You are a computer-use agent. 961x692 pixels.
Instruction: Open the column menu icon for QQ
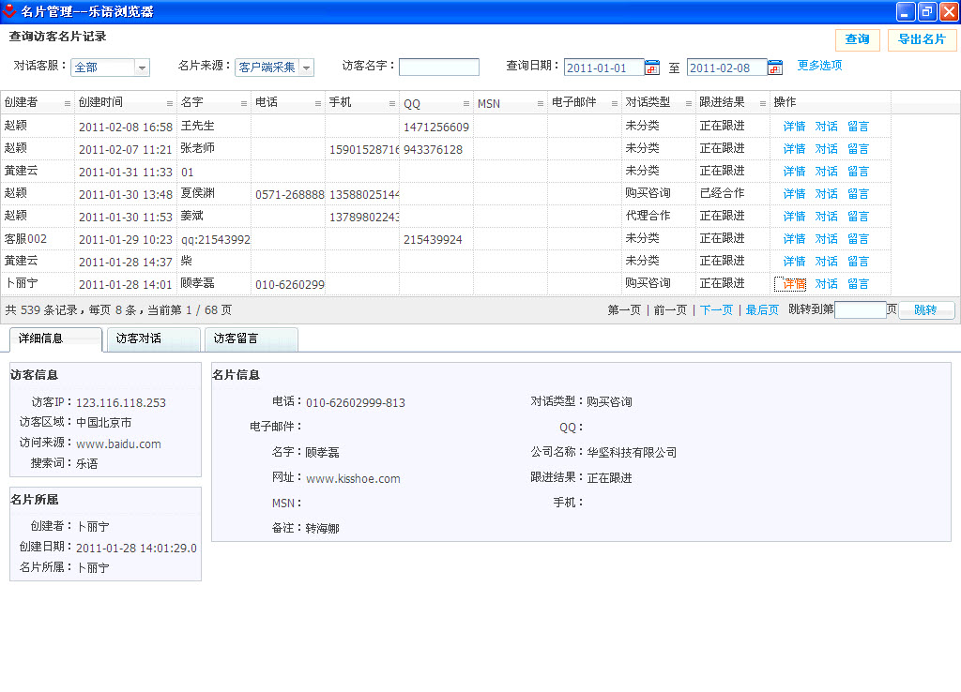[466, 103]
